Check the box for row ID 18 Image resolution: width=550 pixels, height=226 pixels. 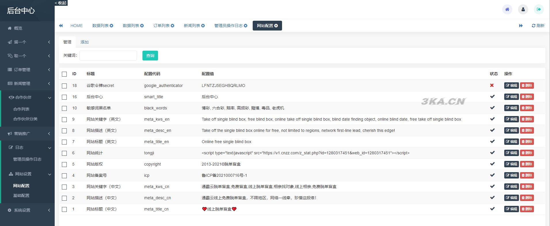64,86
